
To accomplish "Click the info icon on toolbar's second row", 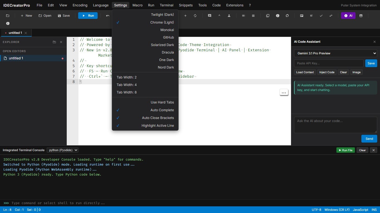I will point(8,24).
